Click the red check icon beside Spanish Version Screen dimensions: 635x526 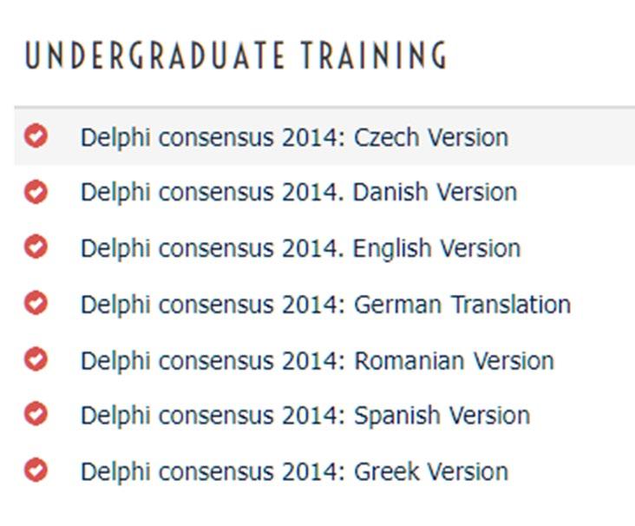36,413
